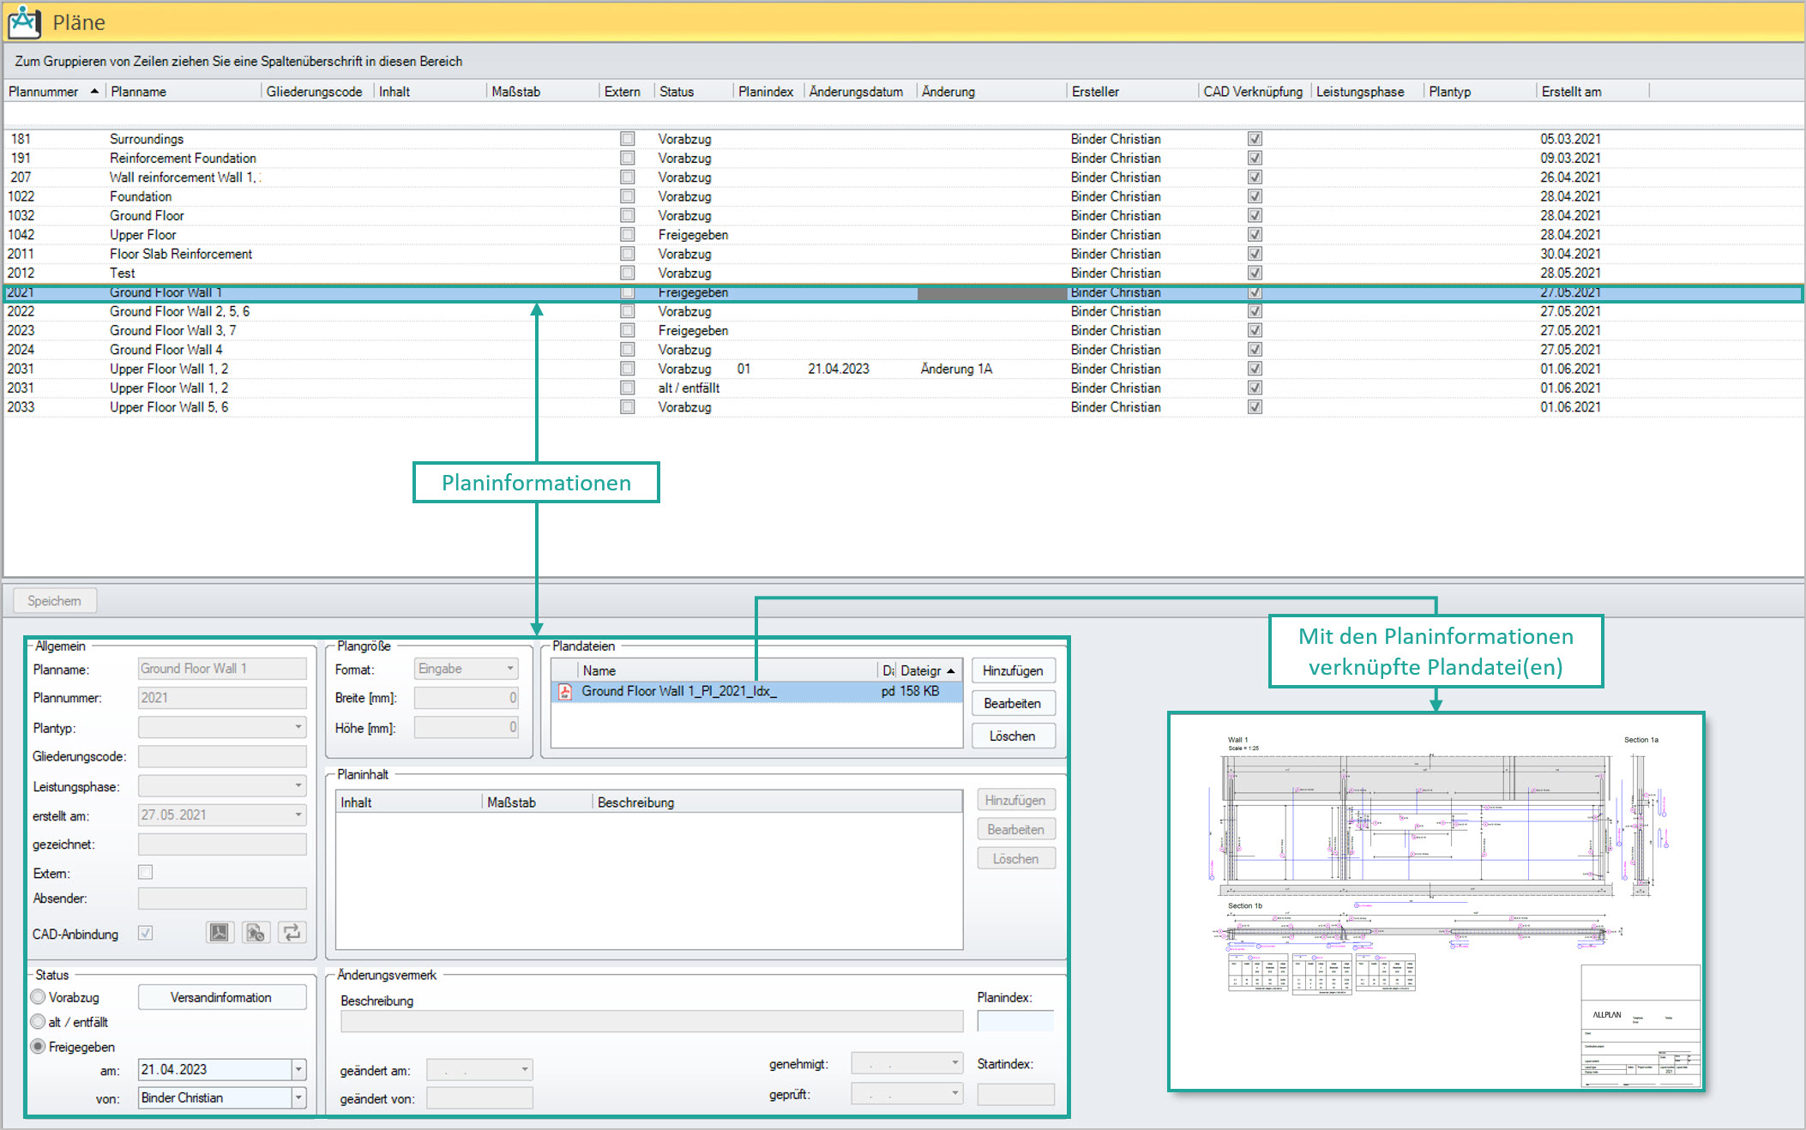Click Hinzufügen button in Plandateien
The height and width of the screenshot is (1130, 1806).
point(1013,670)
